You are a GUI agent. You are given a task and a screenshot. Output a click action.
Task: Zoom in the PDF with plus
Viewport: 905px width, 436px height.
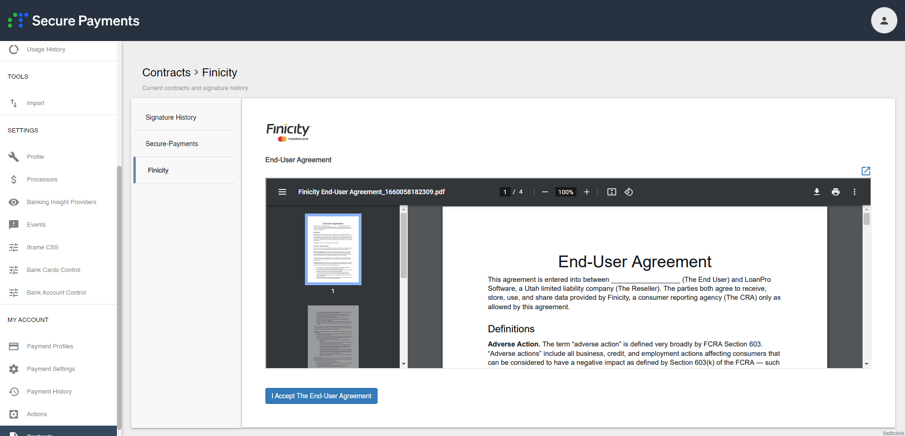pos(587,192)
